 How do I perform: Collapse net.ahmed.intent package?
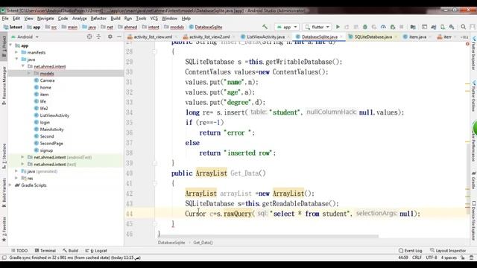click(x=23, y=66)
